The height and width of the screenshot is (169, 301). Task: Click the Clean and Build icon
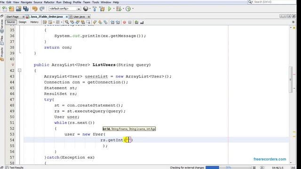pos(102,8)
